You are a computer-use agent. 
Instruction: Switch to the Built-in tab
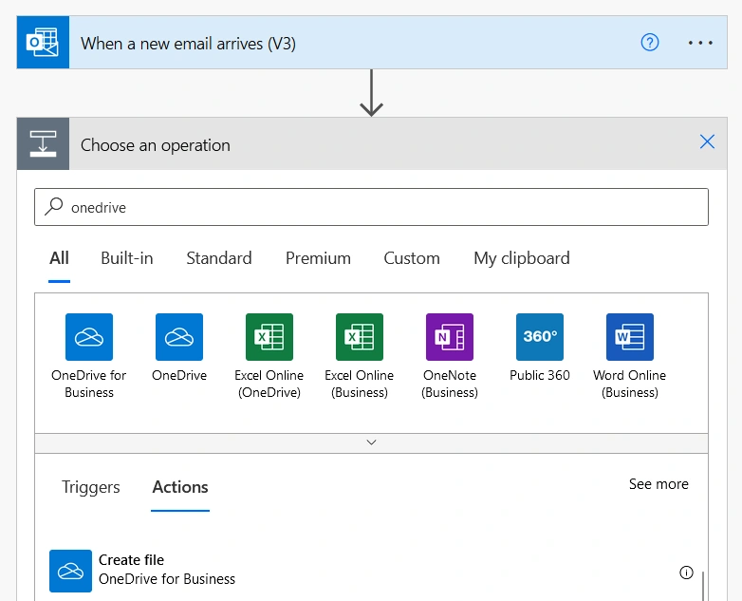127,258
